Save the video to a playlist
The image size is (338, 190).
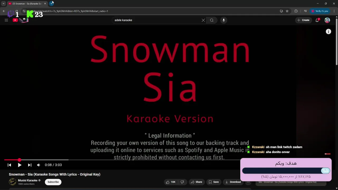coord(214,182)
